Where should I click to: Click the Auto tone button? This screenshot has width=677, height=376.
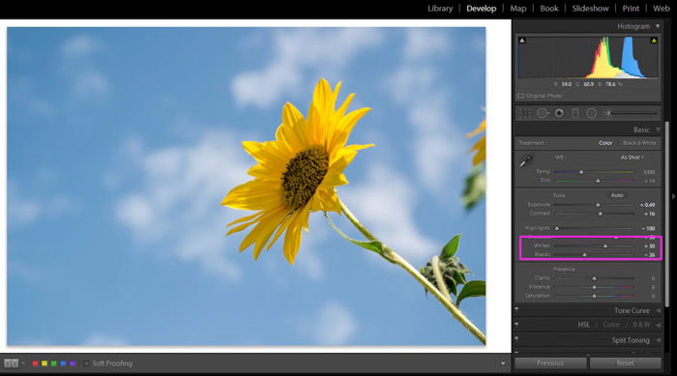click(x=617, y=195)
